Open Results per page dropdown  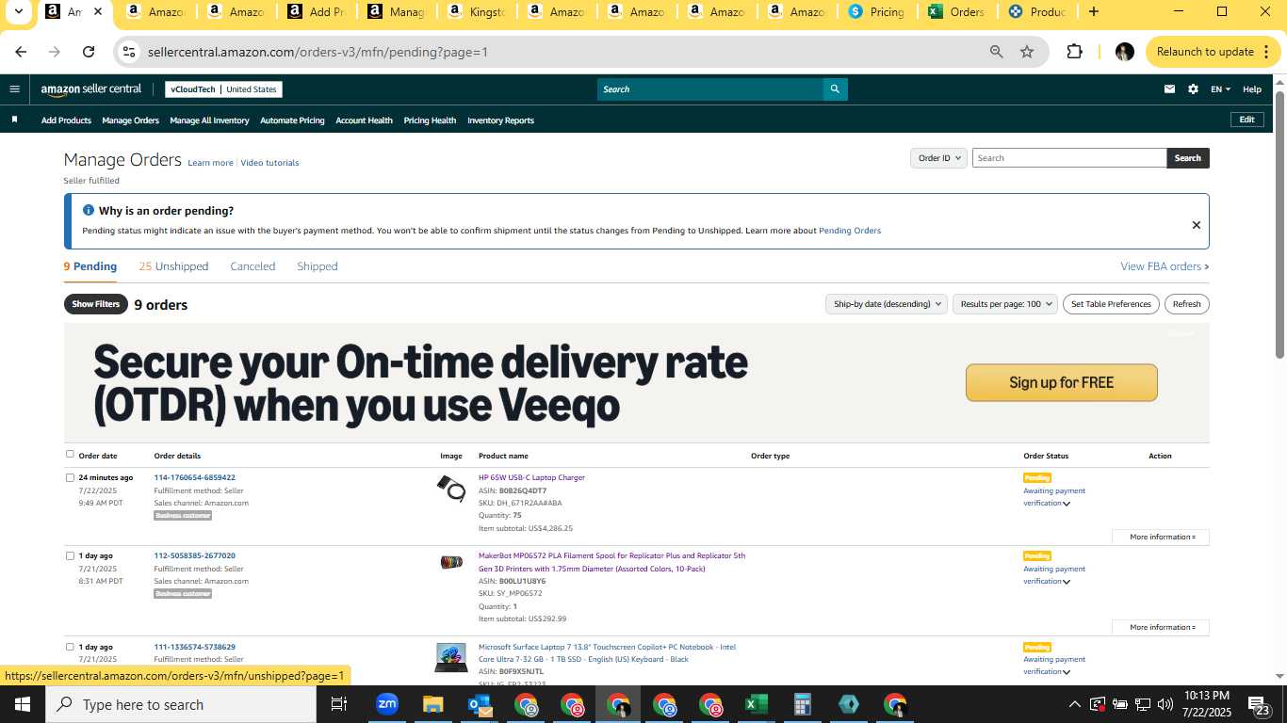(1005, 304)
